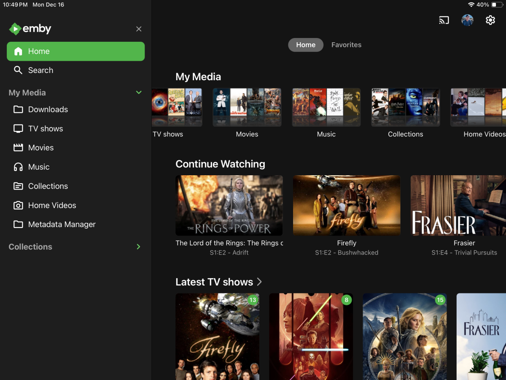Select the Home tab at top
The width and height of the screenshot is (506, 380).
pyautogui.click(x=306, y=45)
